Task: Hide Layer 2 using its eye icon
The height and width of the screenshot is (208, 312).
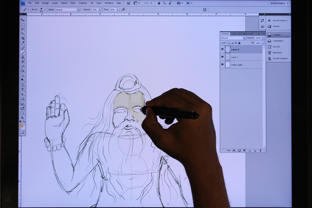Action: pyautogui.click(x=222, y=50)
